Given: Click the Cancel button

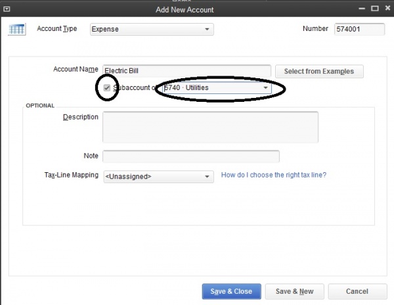Looking at the screenshot, I should pyautogui.click(x=357, y=291).
